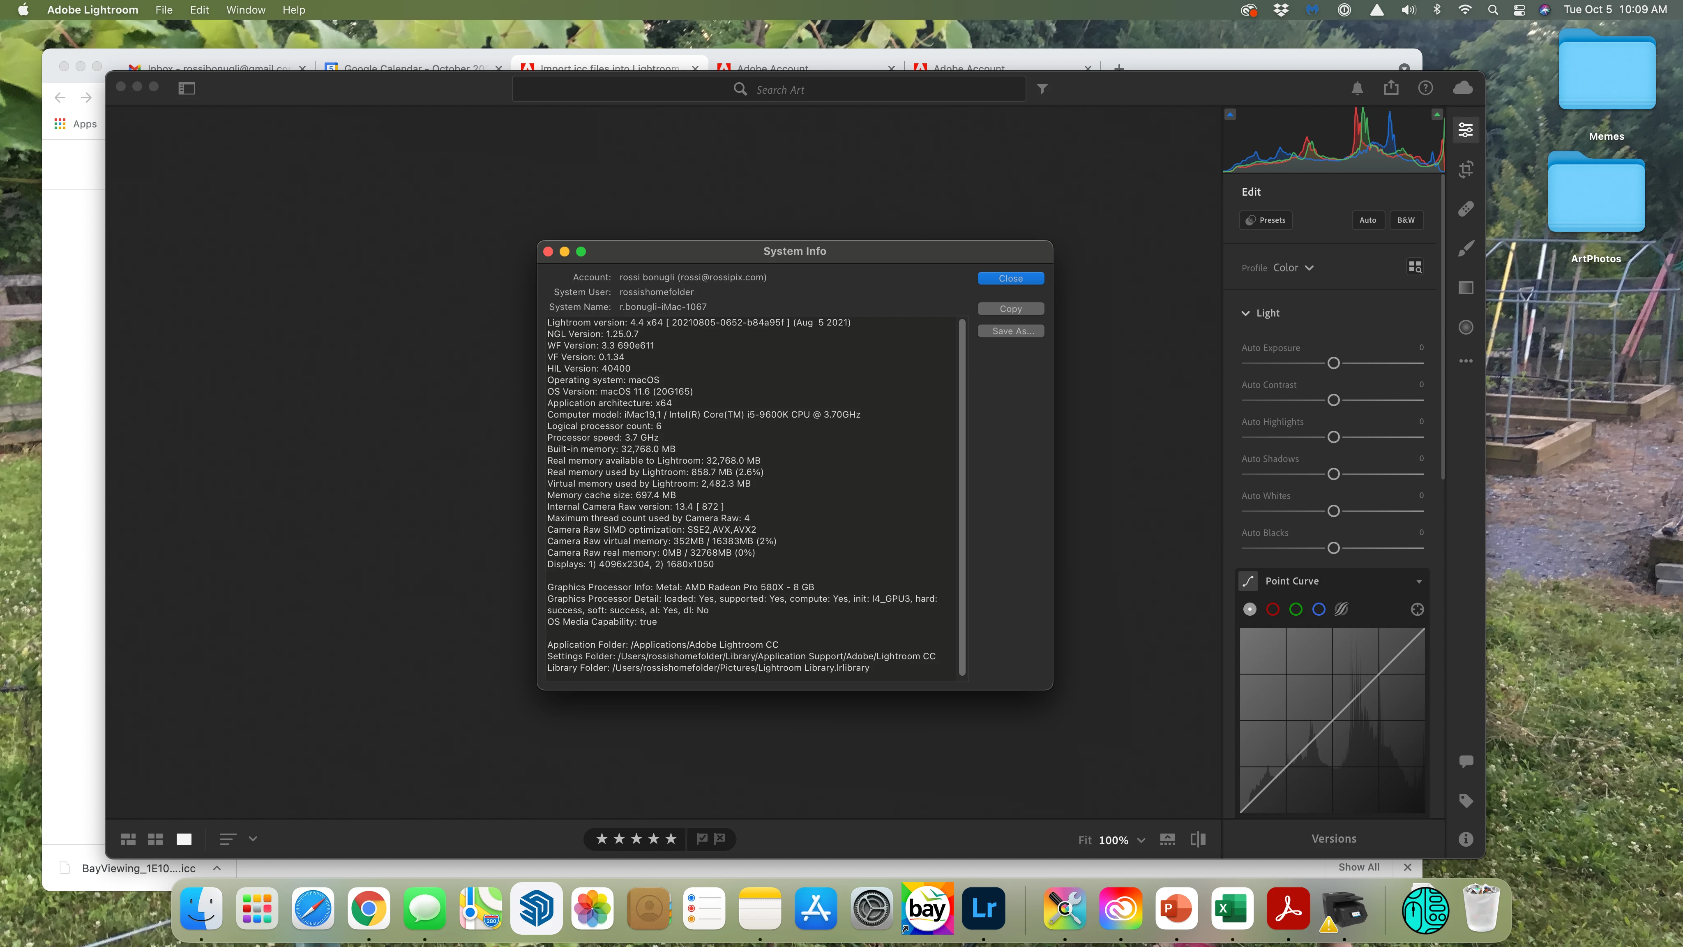Open the Share icon in toolbar
Viewport: 1683px width, 947px height.
[x=1391, y=88]
